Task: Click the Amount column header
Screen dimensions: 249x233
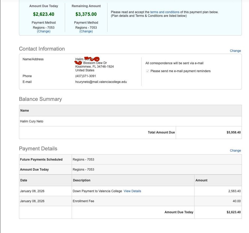Action: point(201,180)
